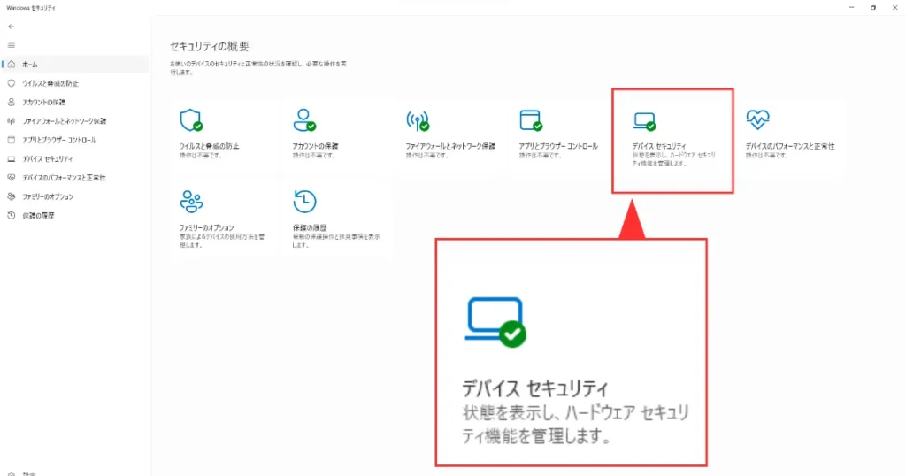This screenshot has width=906, height=476.
Task: Open the デバイスのパフォーマンスと正常性 tile title
Action: [x=790, y=146]
